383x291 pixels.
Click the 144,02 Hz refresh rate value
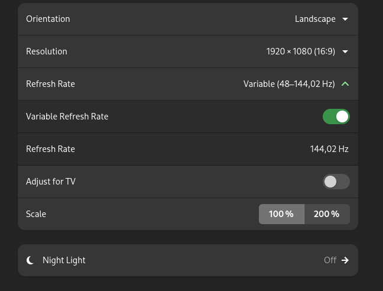coord(329,149)
